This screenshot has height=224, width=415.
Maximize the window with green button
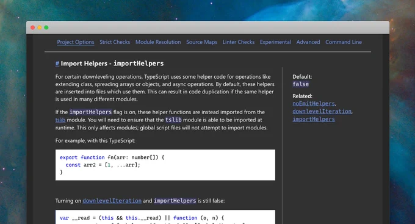(x=46, y=27)
